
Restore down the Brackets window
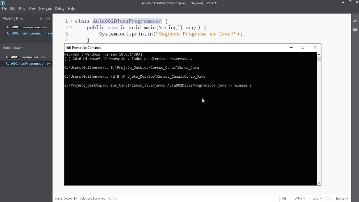350,2
